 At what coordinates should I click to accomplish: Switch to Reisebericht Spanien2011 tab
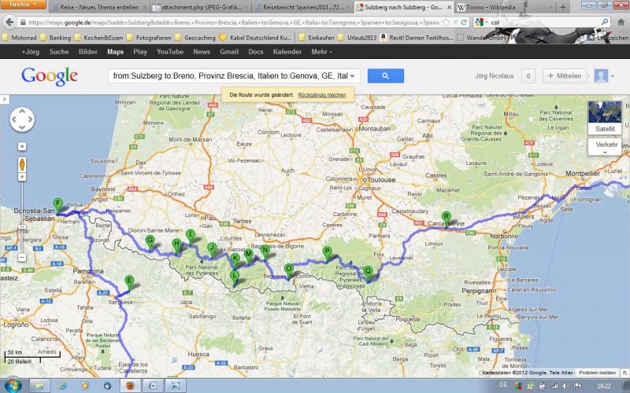[302, 7]
